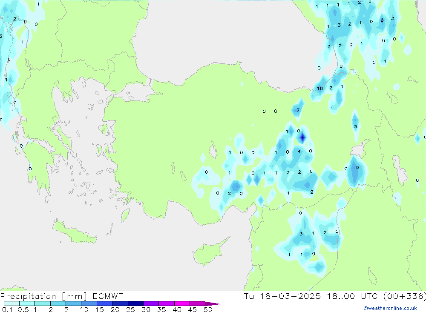Click the "ECMWF" model name
The image size is (426, 312).
click(108, 296)
